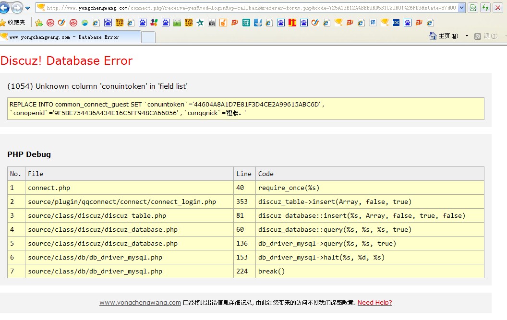The width and height of the screenshot is (507, 320).
Task: Open the green star bookmark
Action: pos(200,23)
